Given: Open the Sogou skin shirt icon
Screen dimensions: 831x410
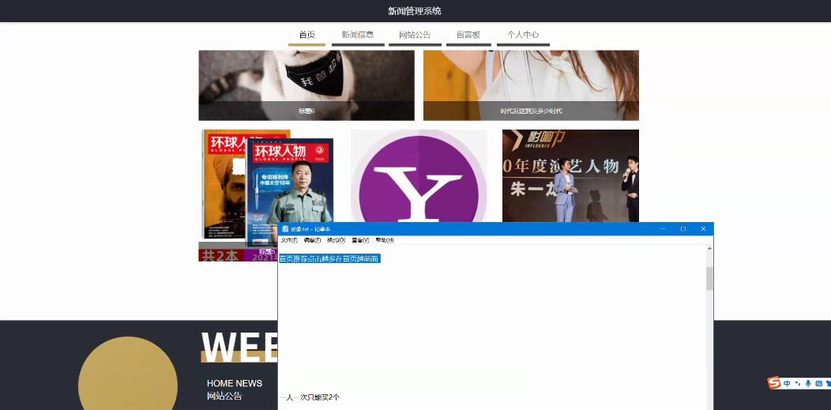Looking at the screenshot, I should coord(828,383).
